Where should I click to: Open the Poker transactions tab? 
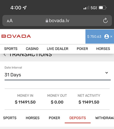[54, 118]
